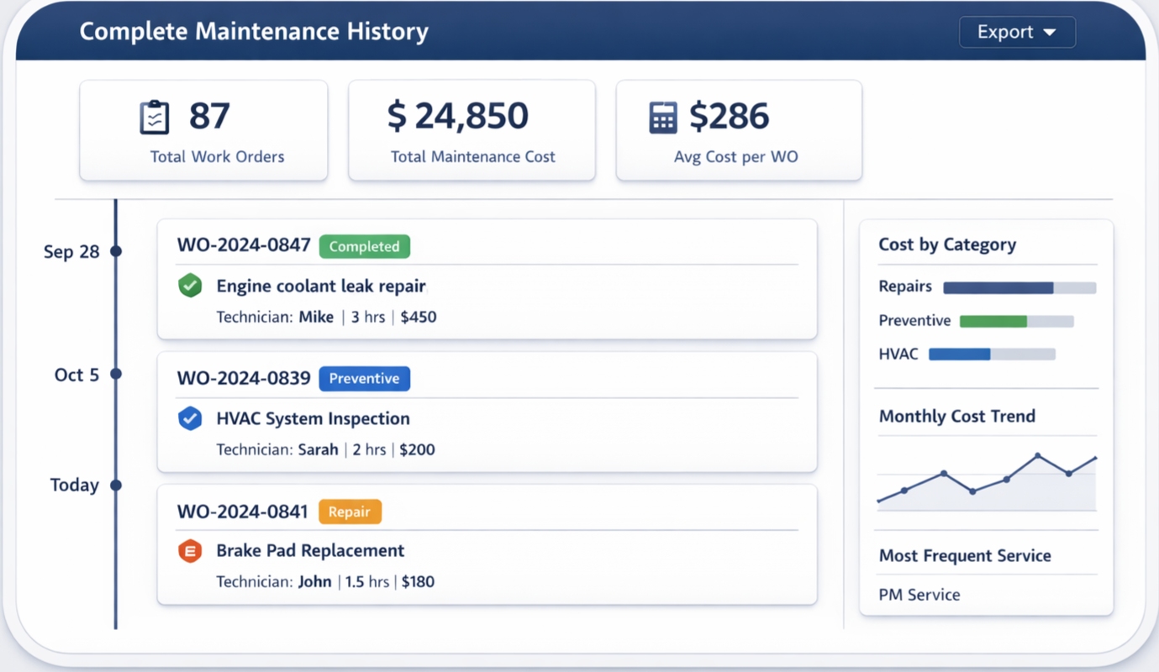Expand the Cost by Category section
Screen dimensions: 1159x672
coord(948,244)
